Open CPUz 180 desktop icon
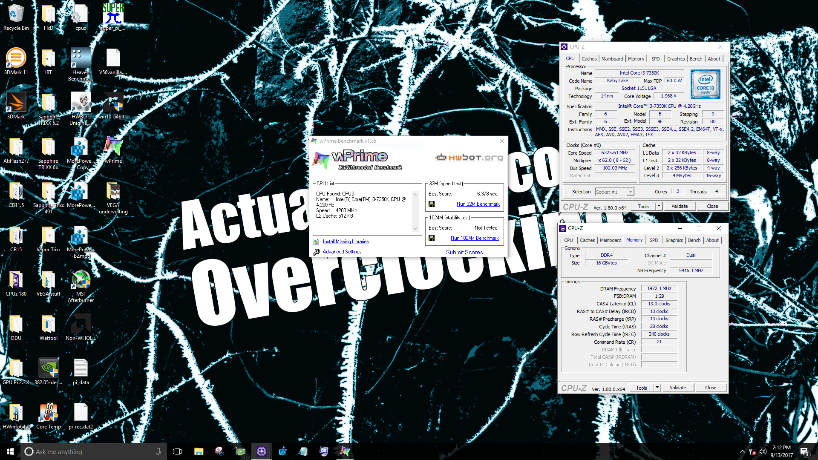Viewport: 818px width, 460px height. coord(16,283)
